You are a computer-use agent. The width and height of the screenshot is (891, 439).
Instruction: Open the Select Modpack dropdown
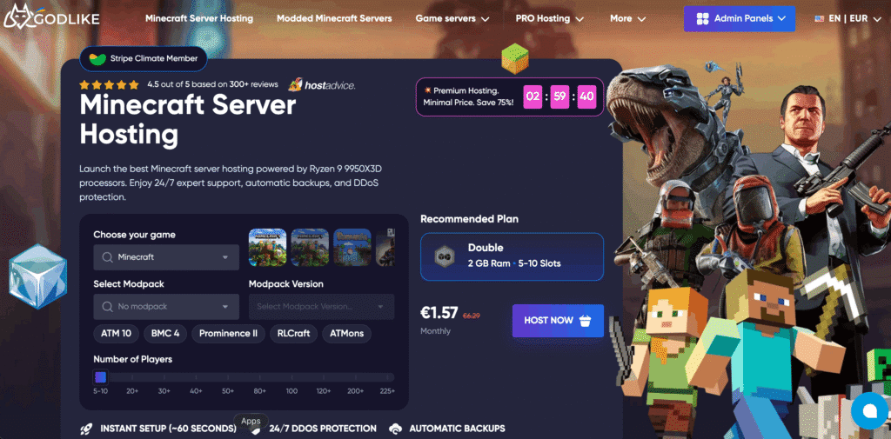pos(166,307)
